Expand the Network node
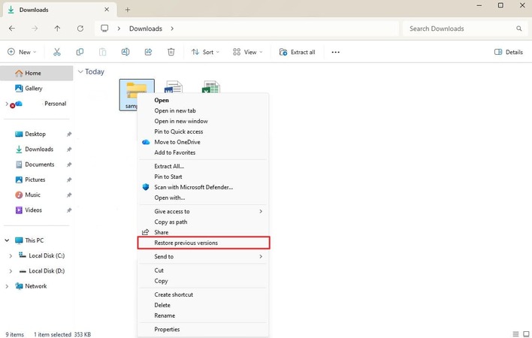This screenshot has height=338, width=532. click(7, 286)
